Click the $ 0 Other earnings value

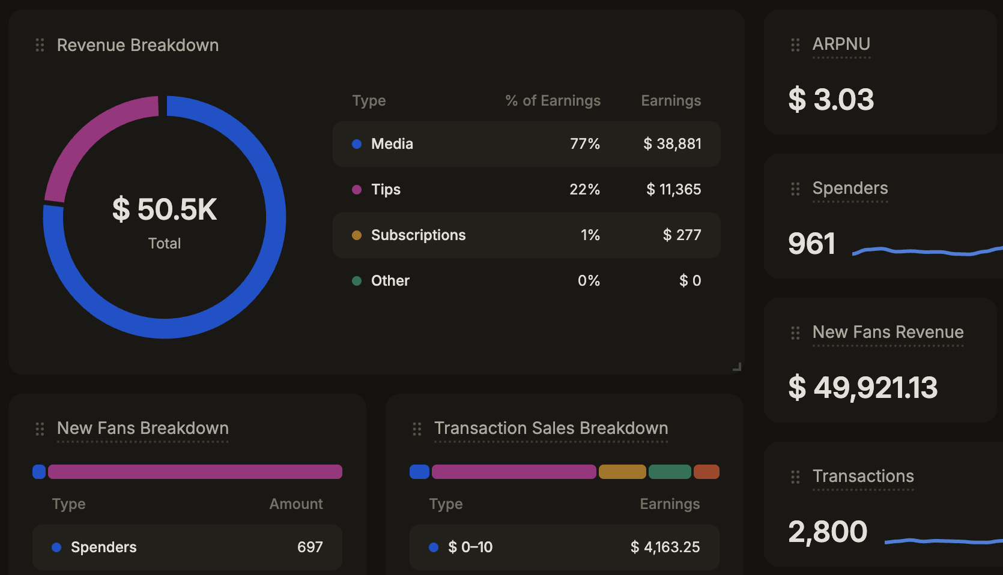pos(690,281)
